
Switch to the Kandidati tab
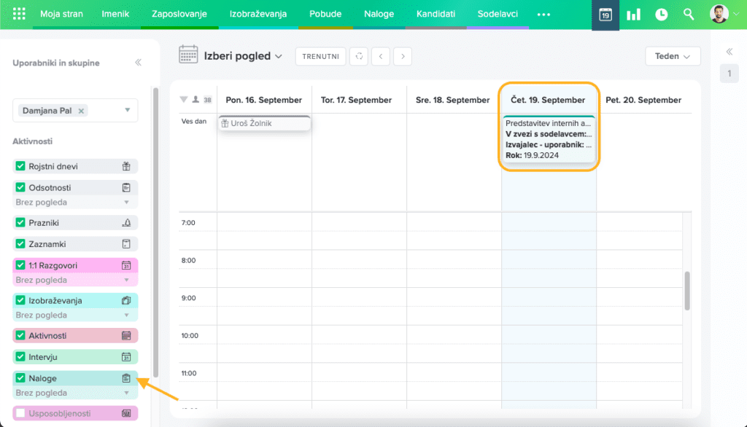coord(436,14)
